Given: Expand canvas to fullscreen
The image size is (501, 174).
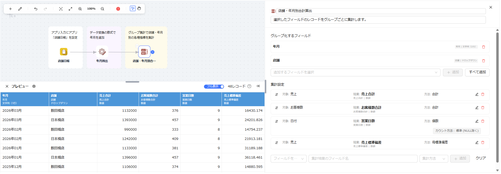Looking at the screenshot, I should point(70,9).
